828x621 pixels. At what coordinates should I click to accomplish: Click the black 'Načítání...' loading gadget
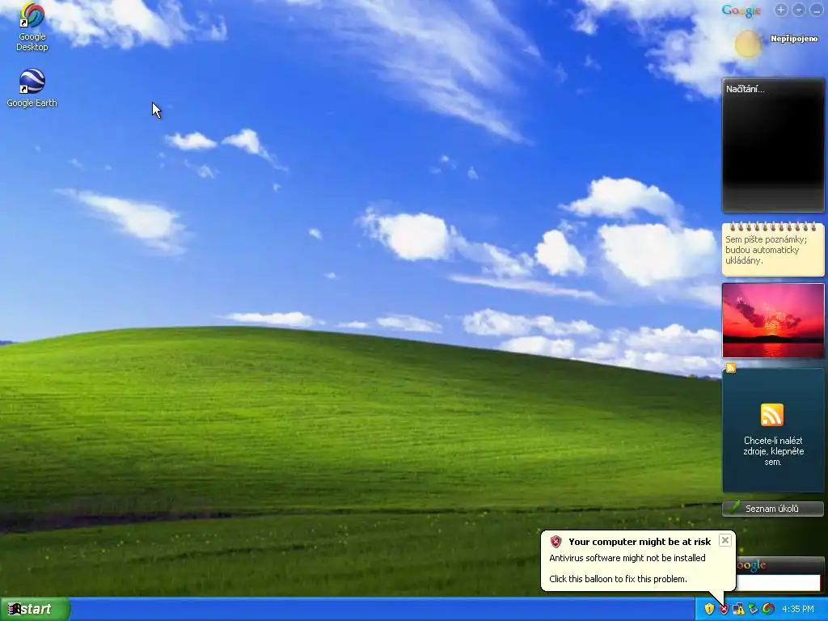(773, 146)
